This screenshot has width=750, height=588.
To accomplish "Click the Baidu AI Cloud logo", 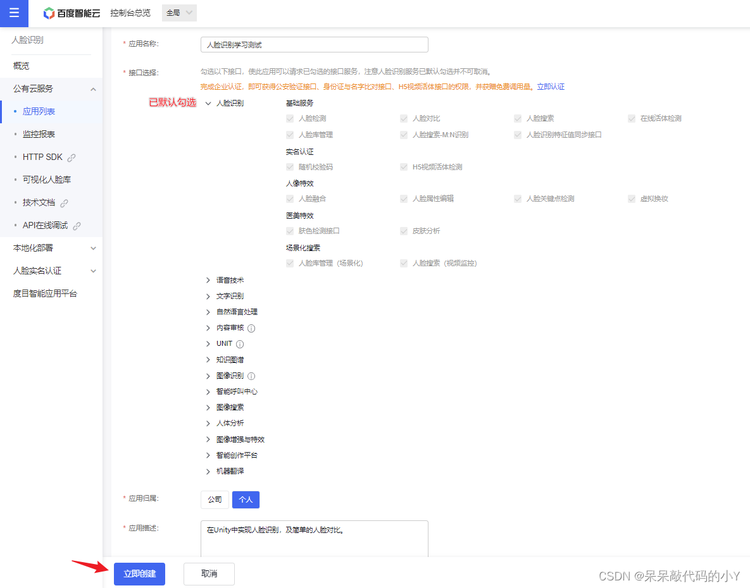I will 72,13.
